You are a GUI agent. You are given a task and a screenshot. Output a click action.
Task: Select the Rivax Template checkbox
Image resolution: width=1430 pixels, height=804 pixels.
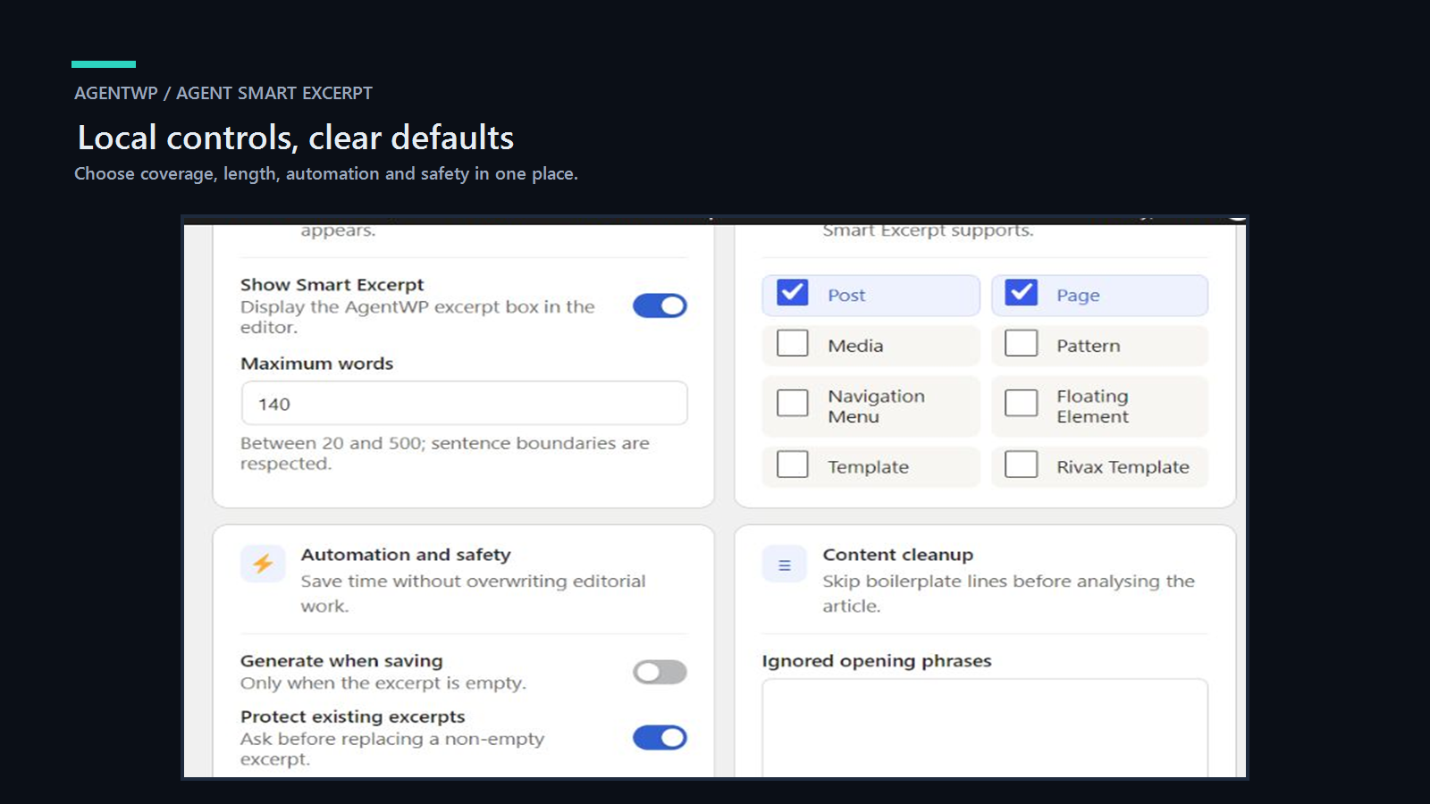pyautogui.click(x=1021, y=465)
